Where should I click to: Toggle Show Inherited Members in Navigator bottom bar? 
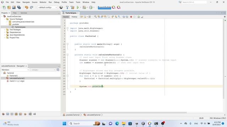pyautogui.click(x=3, y=114)
